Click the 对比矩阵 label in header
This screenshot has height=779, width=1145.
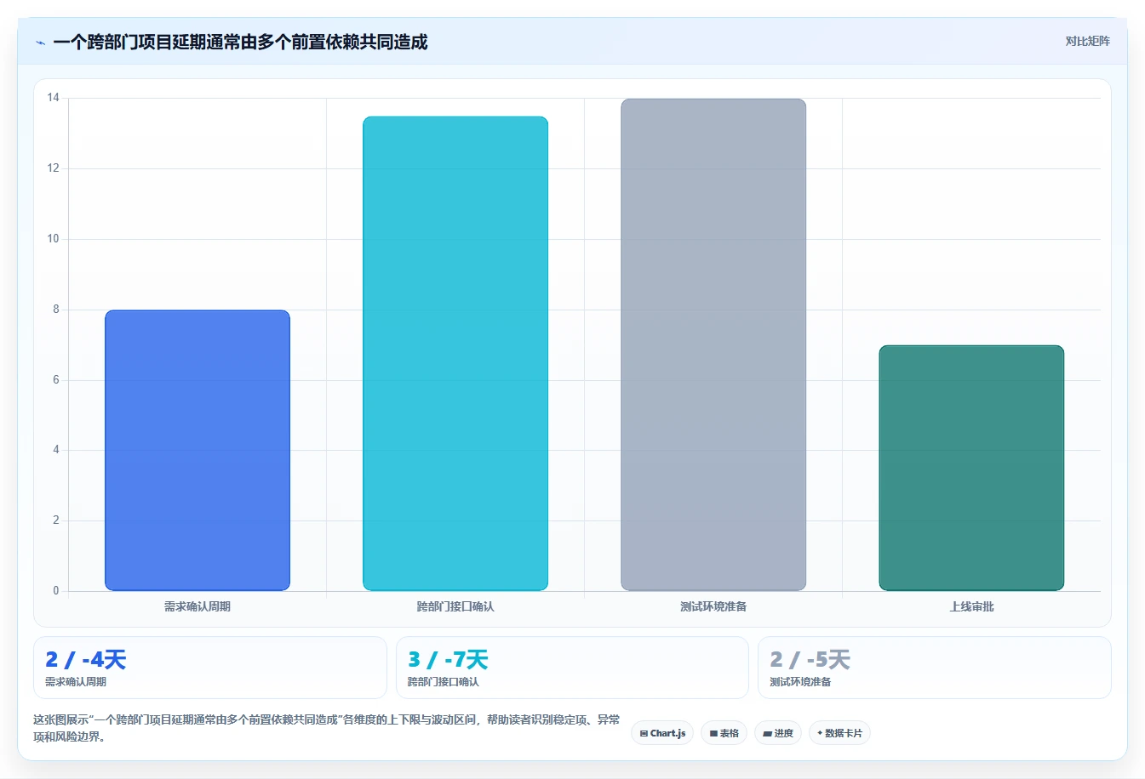1087,41
